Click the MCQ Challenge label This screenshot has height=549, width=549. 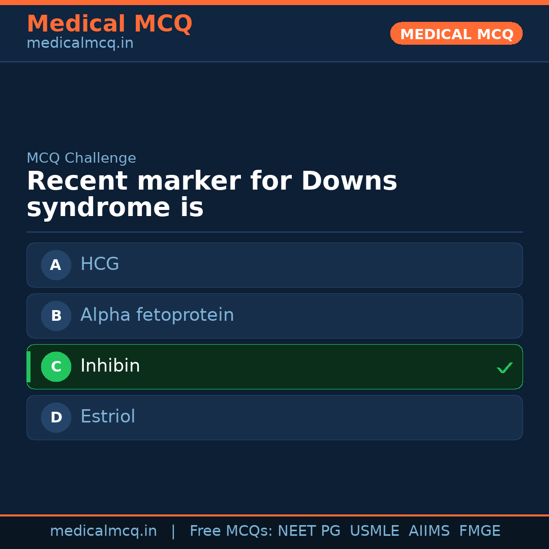(x=81, y=158)
